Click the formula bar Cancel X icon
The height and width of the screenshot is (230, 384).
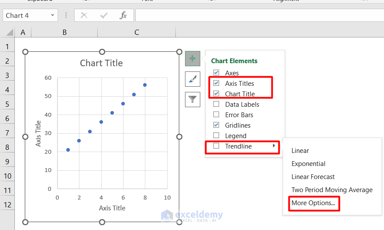[x=84, y=16]
